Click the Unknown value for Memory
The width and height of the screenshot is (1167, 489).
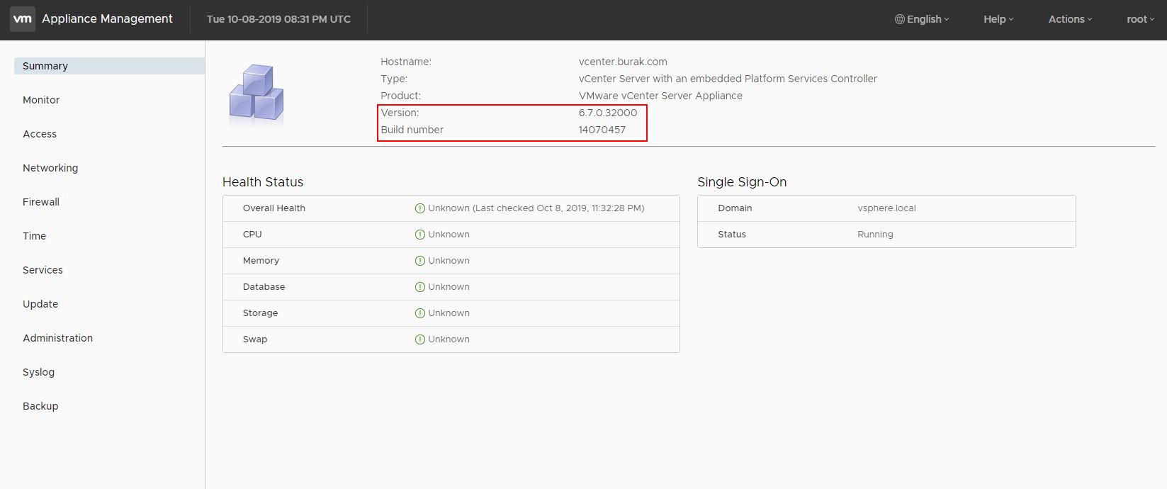[449, 261]
